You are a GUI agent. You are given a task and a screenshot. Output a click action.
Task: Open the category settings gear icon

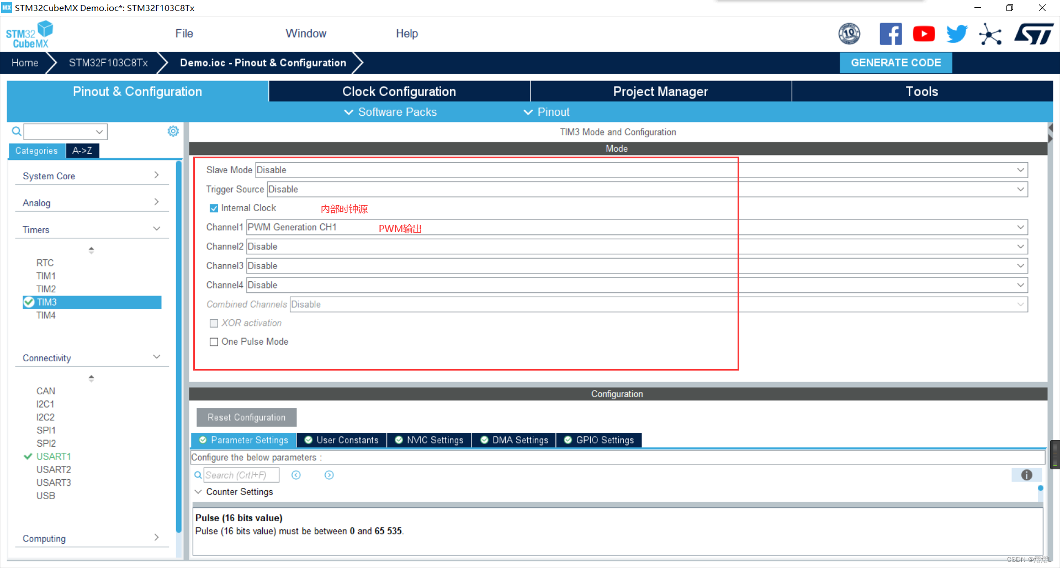[173, 131]
